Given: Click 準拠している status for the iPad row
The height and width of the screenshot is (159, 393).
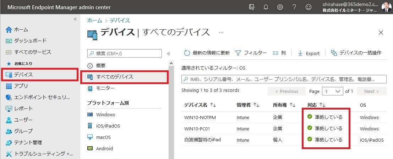Looking at the screenshot, I should point(325,139).
